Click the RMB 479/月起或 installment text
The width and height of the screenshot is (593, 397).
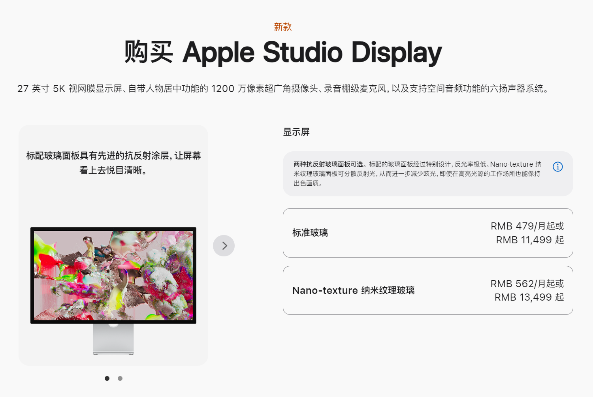(x=527, y=226)
